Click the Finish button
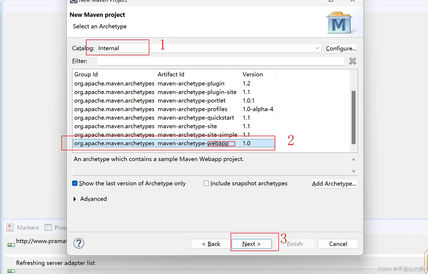 pyautogui.click(x=295, y=244)
